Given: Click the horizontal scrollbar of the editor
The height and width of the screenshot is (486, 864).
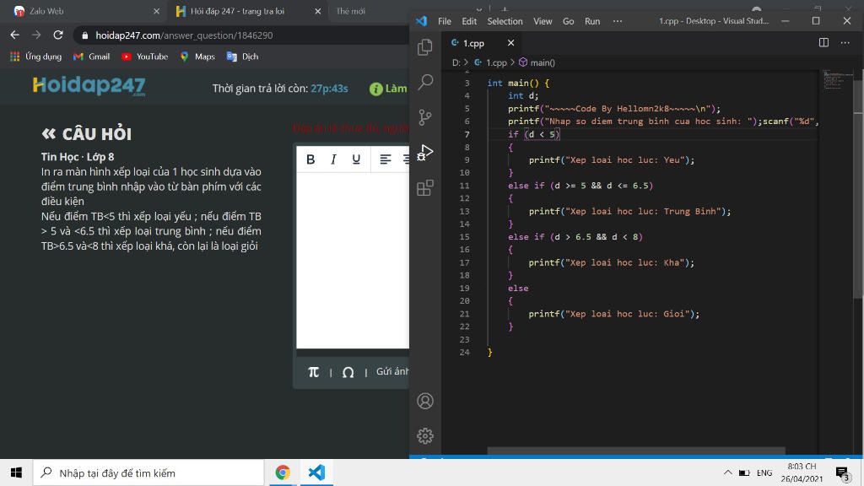Looking at the screenshot, I should (636, 451).
